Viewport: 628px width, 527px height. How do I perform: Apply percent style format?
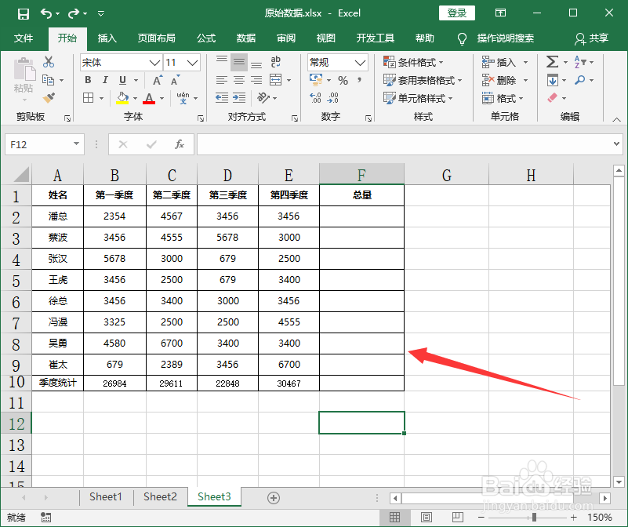coord(343,81)
